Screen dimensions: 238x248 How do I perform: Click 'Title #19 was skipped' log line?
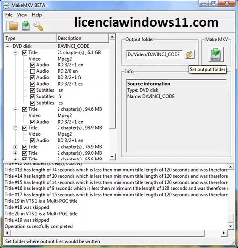(27, 220)
